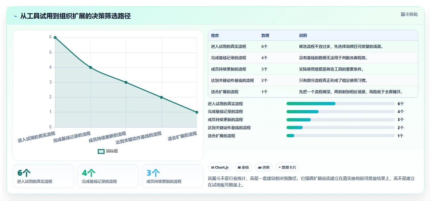Image resolution: width=431 pixels, height=201 pixels.
Task: Click progress bar for 适合扩展的流程
Action: click(x=341, y=136)
